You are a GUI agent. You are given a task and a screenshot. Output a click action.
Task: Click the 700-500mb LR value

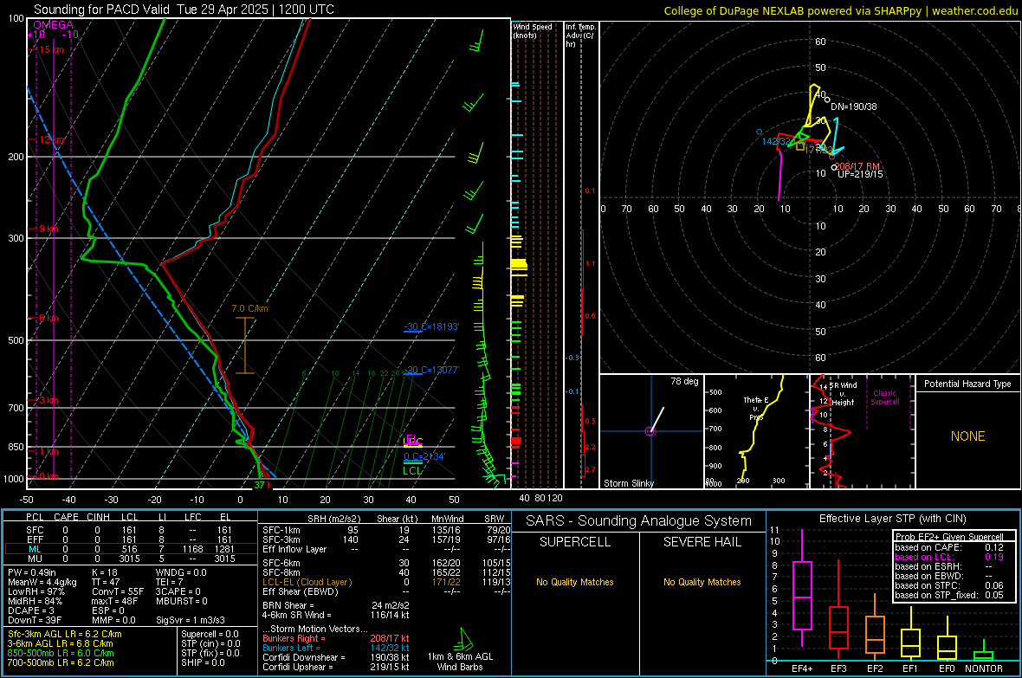(x=60, y=662)
